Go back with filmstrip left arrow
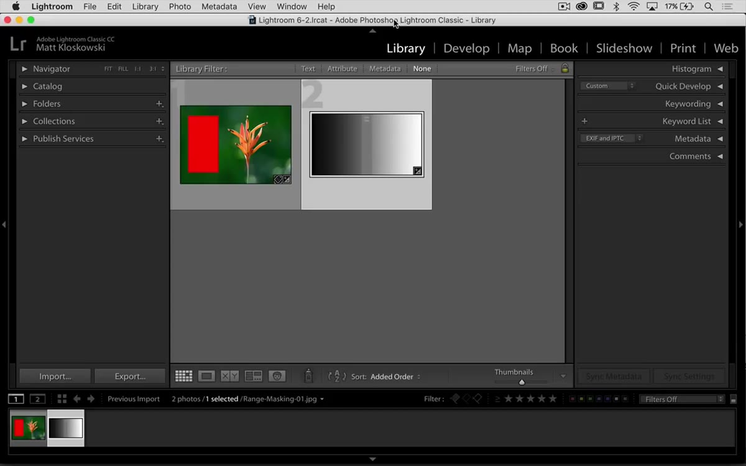Screen dimensions: 746x466 pyautogui.click(x=77, y=399)
